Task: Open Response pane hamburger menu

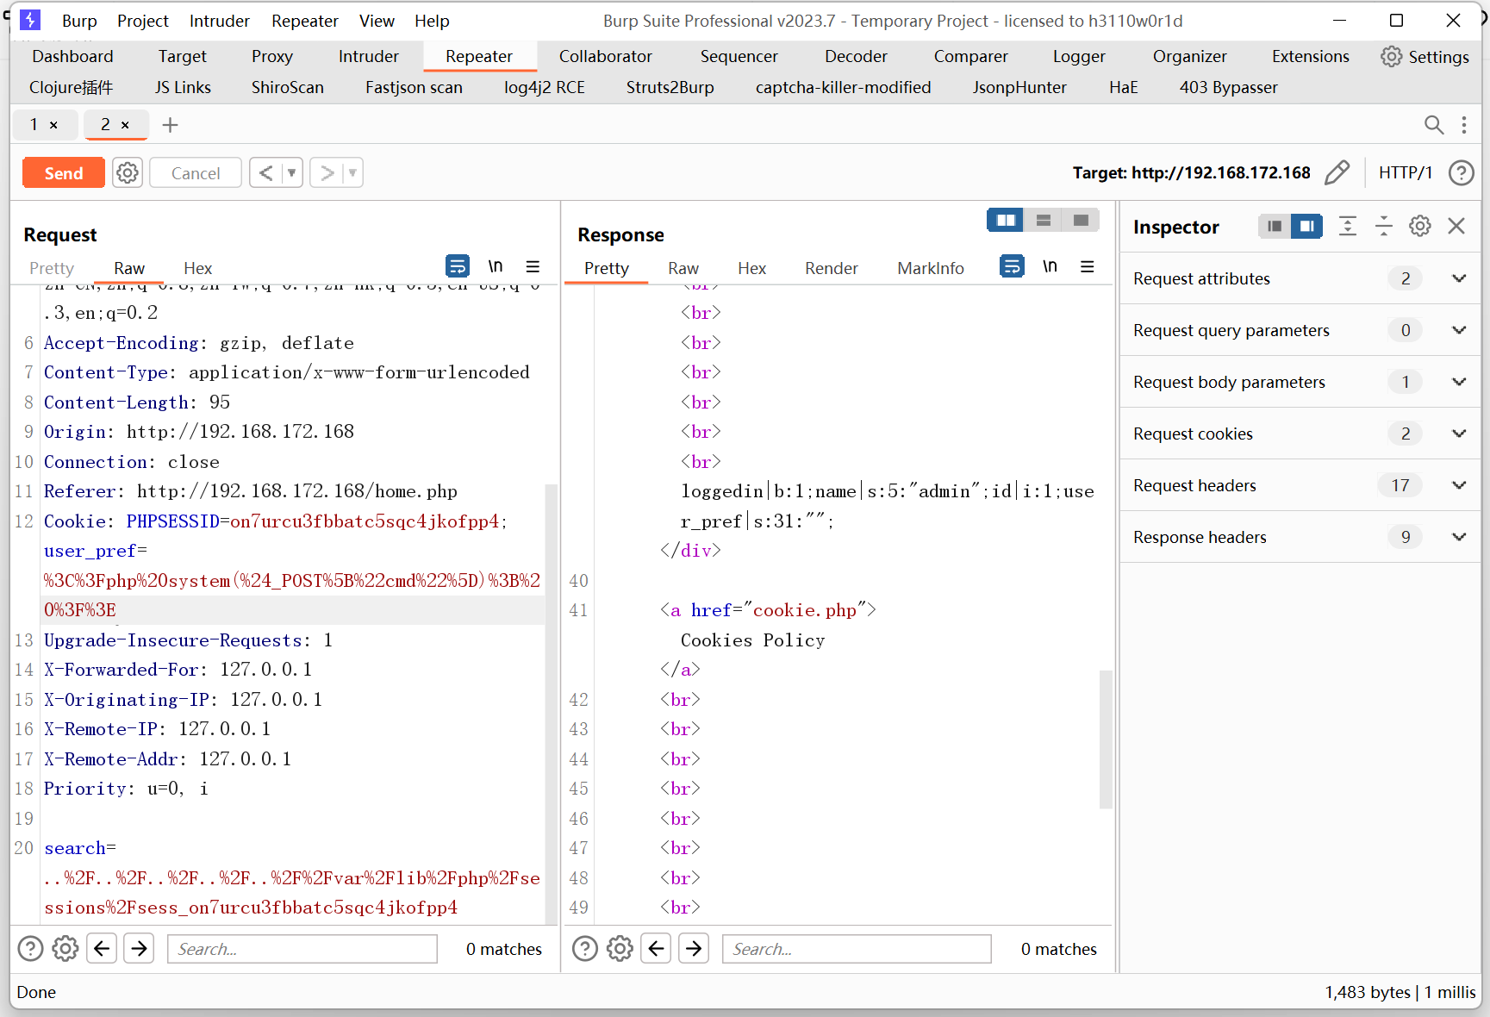Action: (x=1087, y=266)
